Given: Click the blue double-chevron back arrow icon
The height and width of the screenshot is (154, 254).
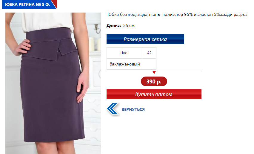Looking at the screenshot, I should (113, 109).
